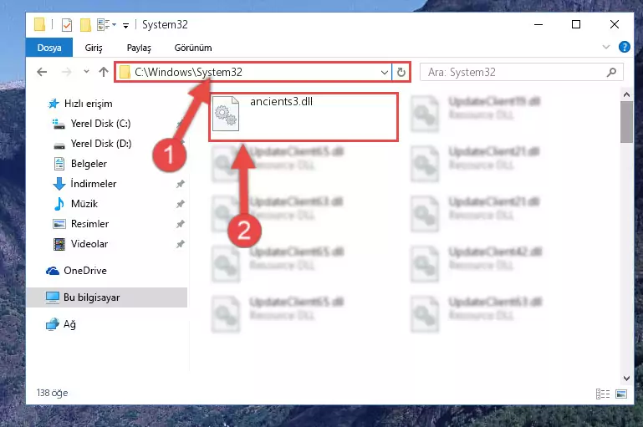
Task: Select the ancients3.dll file
Action: [x=304, y=117]
